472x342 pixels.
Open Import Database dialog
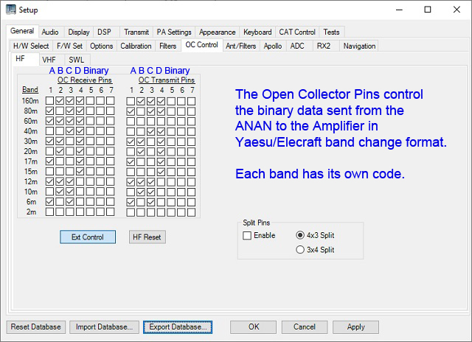[x=104, y=327]
